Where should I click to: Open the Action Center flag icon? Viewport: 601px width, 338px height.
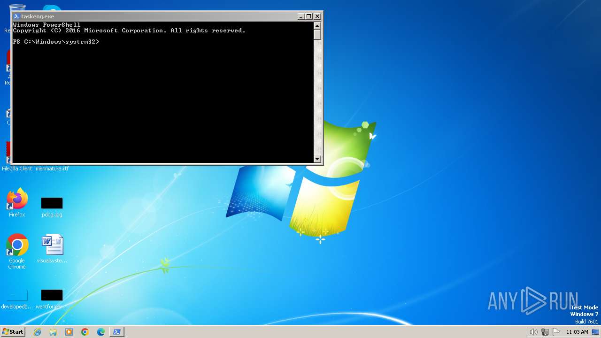(556, 332)
